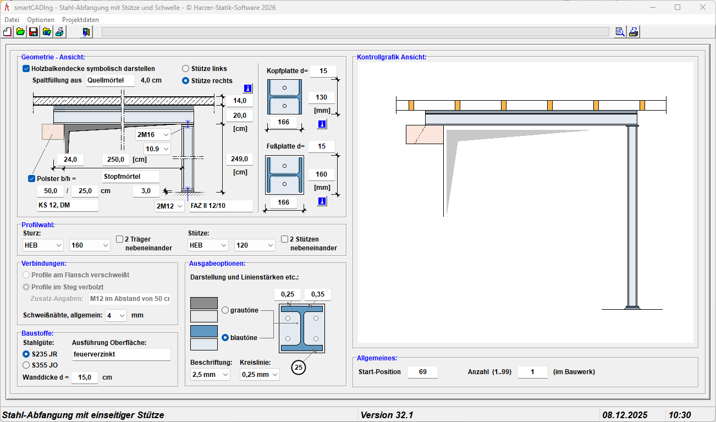Click the exit door toolbar icon
Screen dimensions: 716x422
coord(86,32)
